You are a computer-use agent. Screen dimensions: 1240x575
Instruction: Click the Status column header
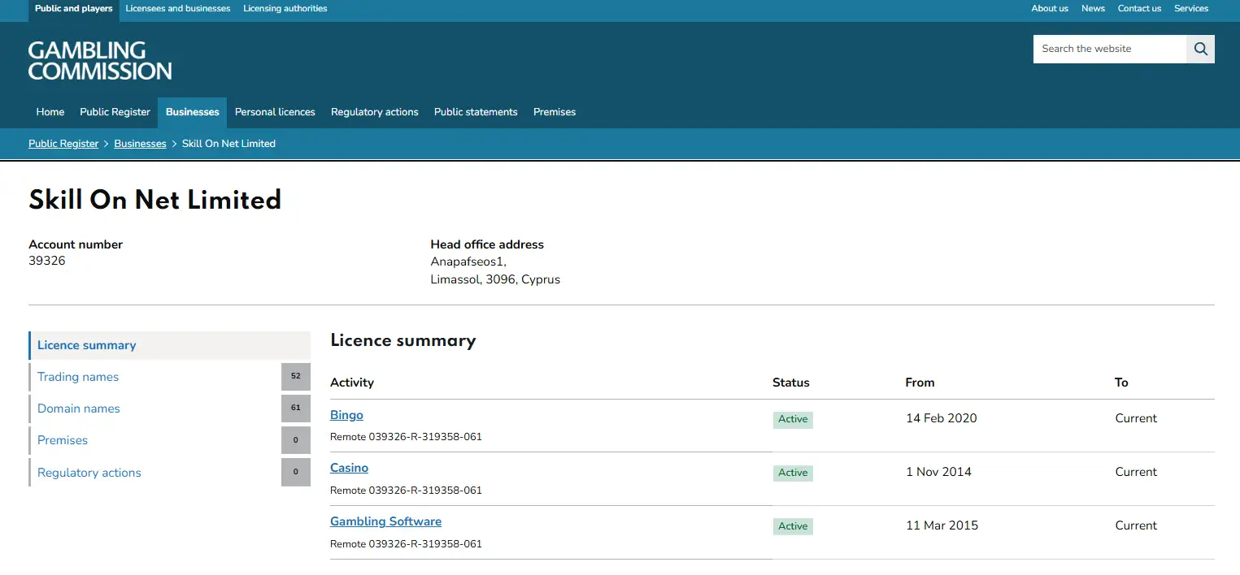pos(791,383)
